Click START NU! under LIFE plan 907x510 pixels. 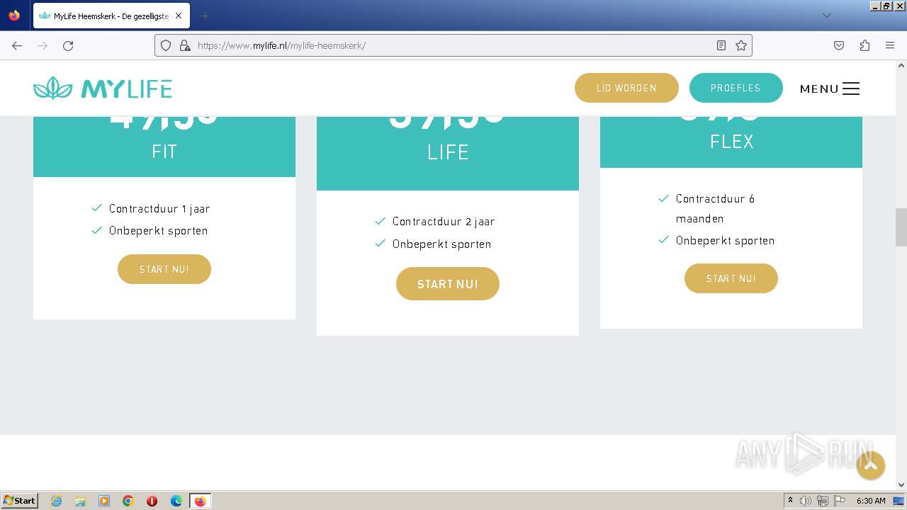[x=448, y=284]
